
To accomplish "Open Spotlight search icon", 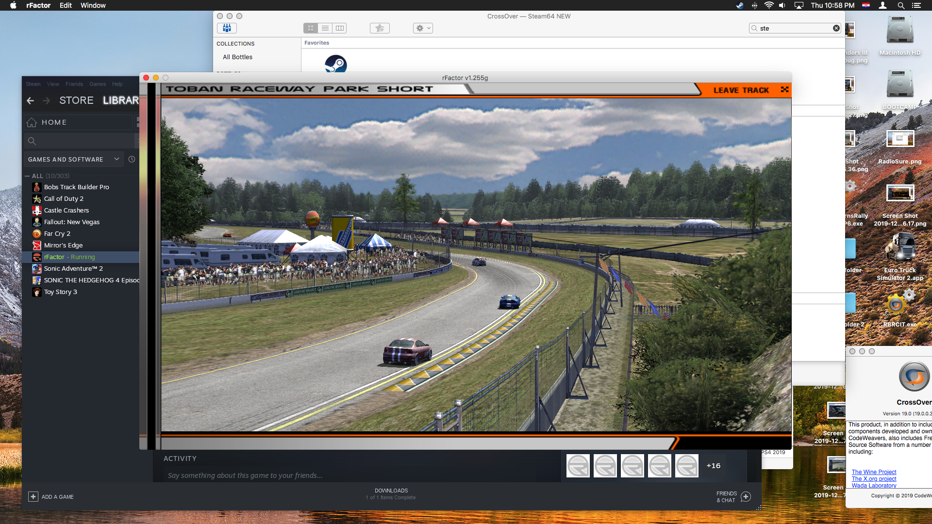I will pos(901,5).
